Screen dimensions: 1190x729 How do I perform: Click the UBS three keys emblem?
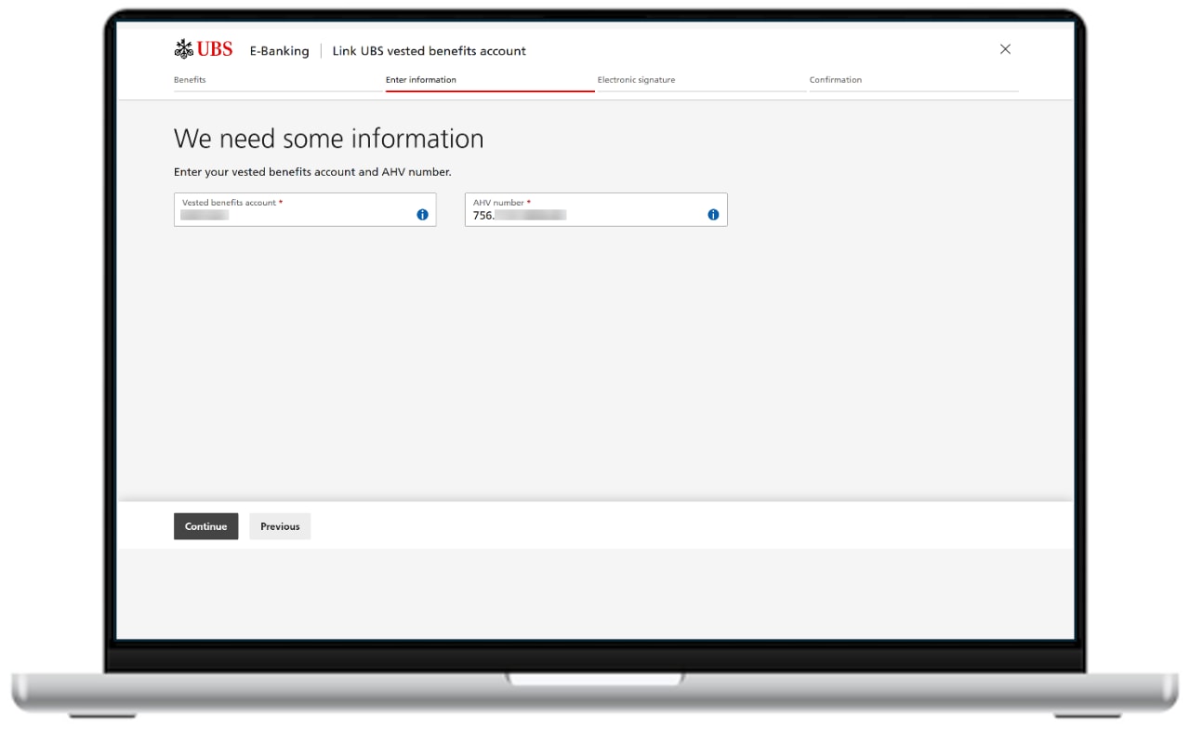click(x=183, y=49)
